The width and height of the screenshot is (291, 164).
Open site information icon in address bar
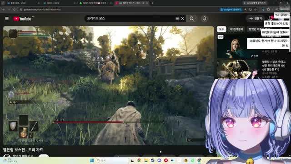(x=21, y=10)
